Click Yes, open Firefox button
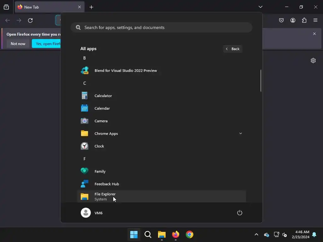 pos(46,43)
